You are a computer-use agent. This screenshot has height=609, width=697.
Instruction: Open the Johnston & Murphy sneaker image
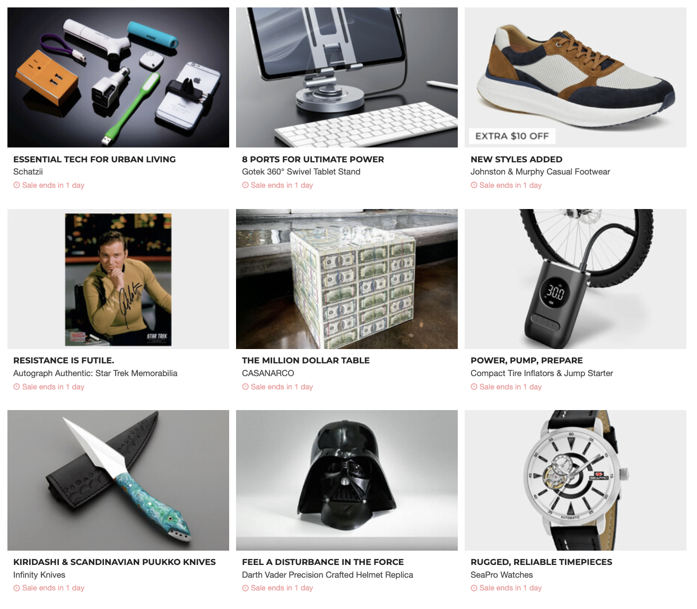[x=576, y=77]
